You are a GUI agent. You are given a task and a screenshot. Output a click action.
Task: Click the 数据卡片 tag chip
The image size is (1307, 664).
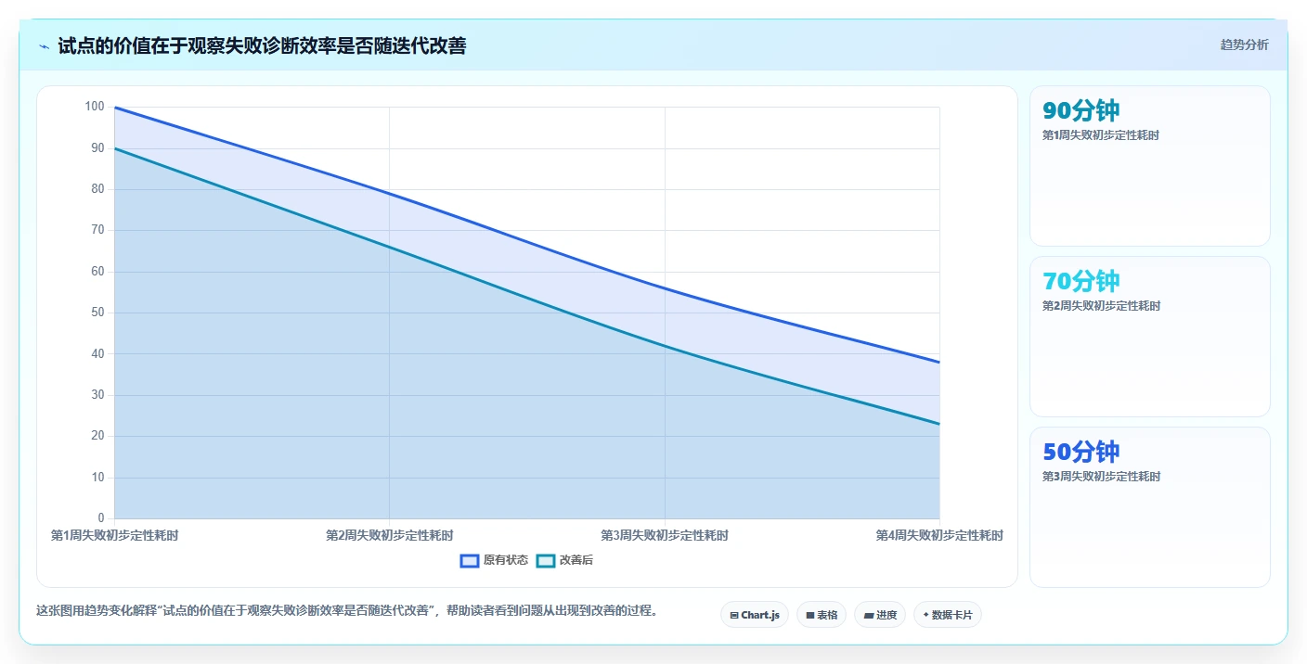pyautogui.click(x=948, y=615)
